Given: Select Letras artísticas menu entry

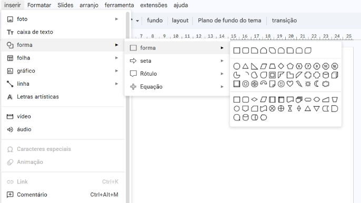Looking at the screenshot, I should pyautogui.click(x=63, y=97).
